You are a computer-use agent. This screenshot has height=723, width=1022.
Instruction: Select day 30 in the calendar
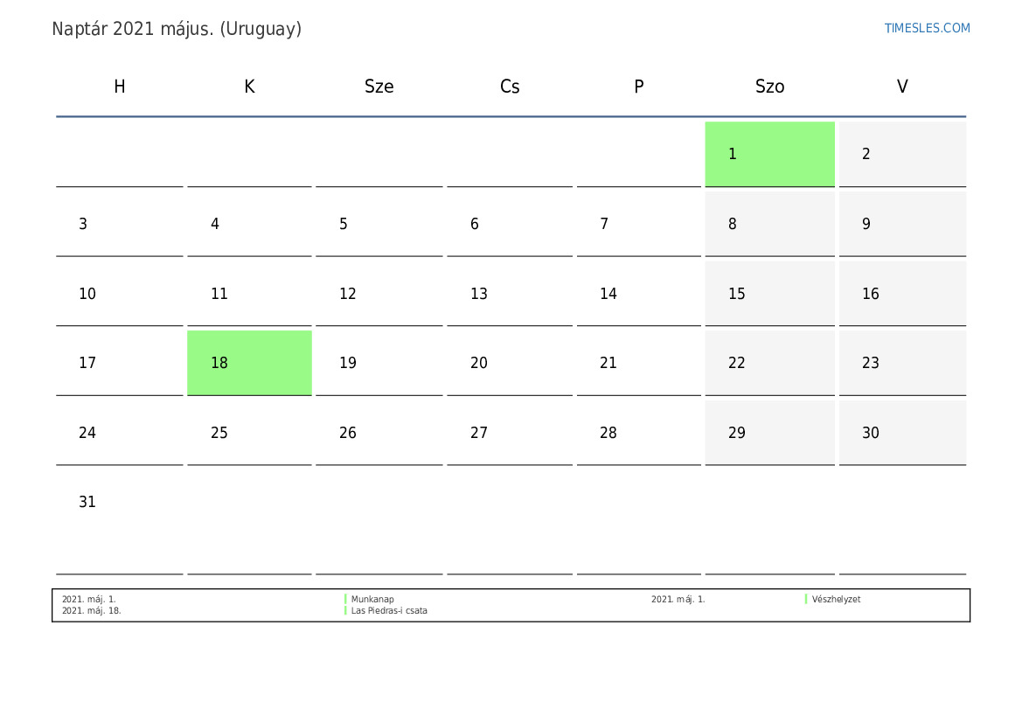tap(902, 432)
